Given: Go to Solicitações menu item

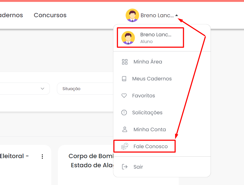Looking at the screenshot, I should [147, 113].
